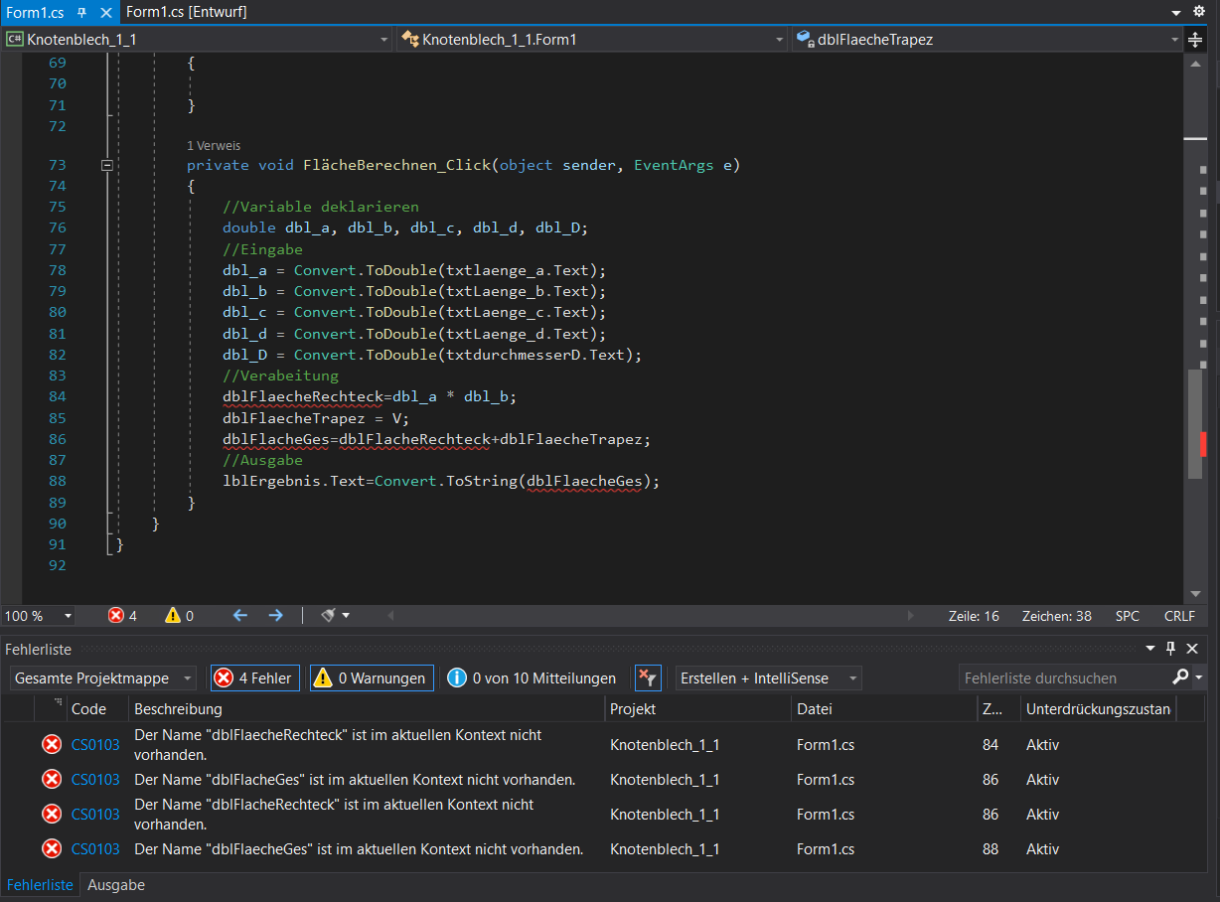Sort by the Projekt column header
This screenshot has height=902, width=1220.
point(697,709)
